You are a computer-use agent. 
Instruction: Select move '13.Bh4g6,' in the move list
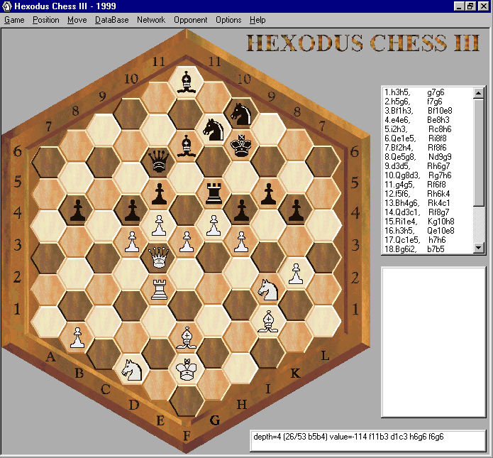click(402, 203)
